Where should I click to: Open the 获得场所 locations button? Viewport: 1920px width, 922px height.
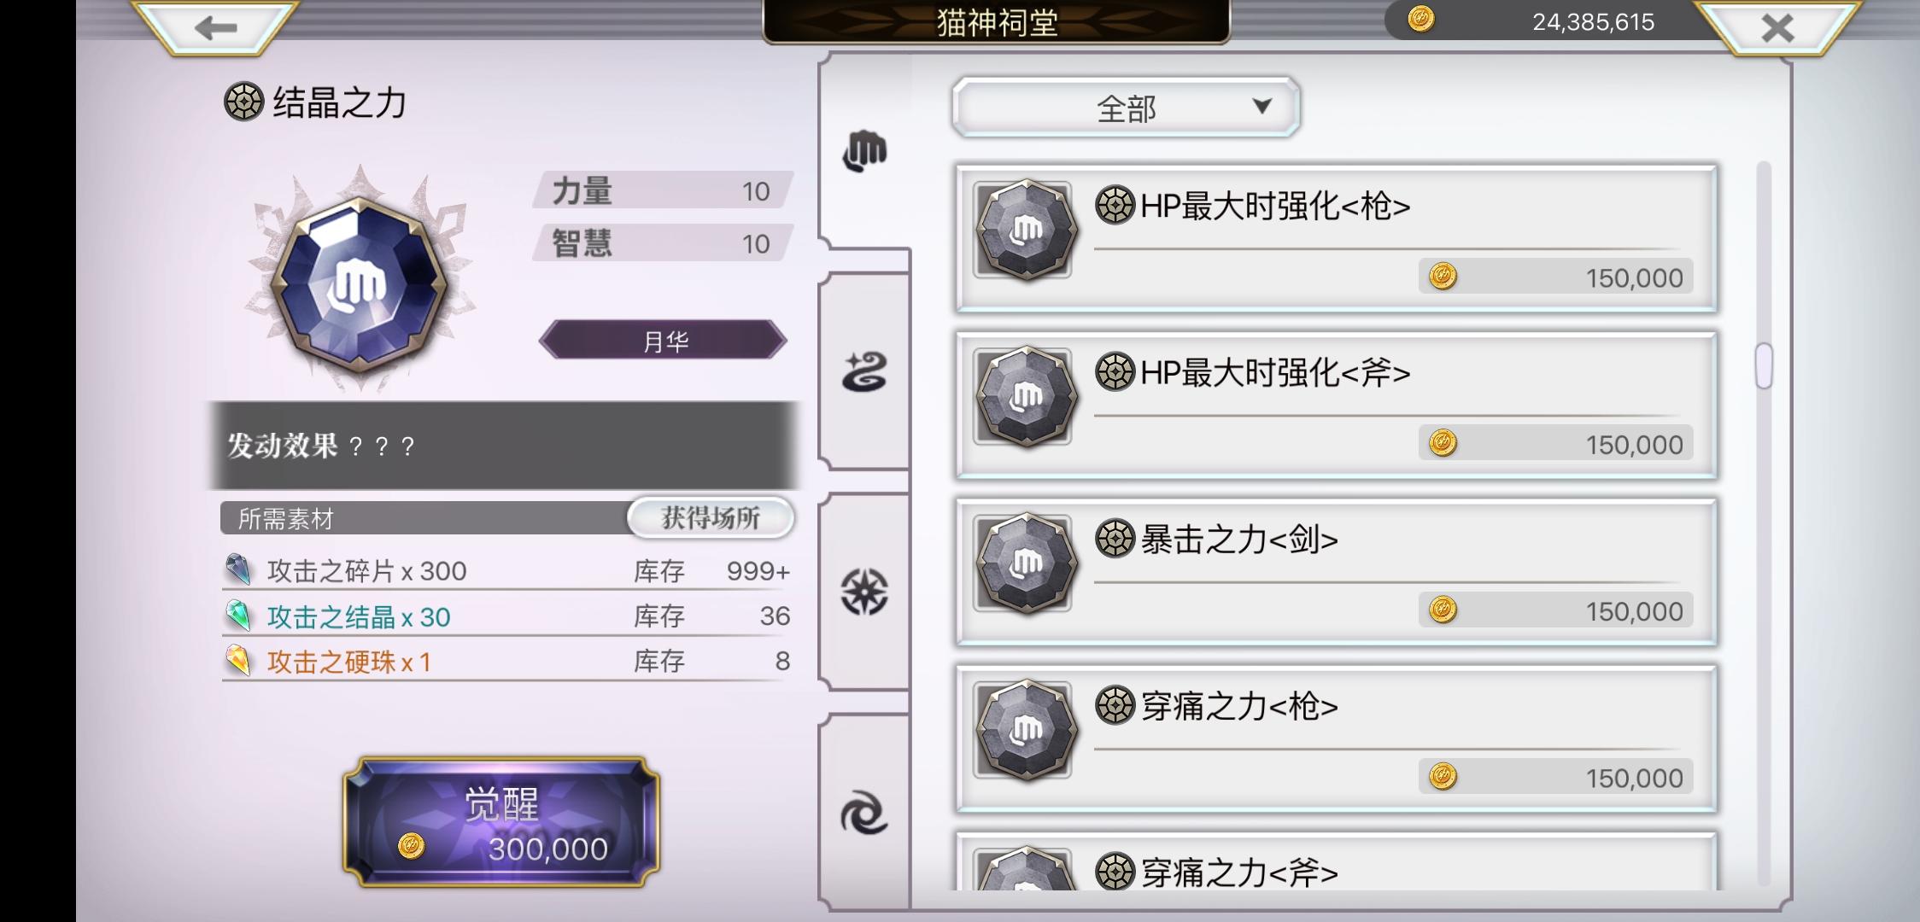(711, 517)
